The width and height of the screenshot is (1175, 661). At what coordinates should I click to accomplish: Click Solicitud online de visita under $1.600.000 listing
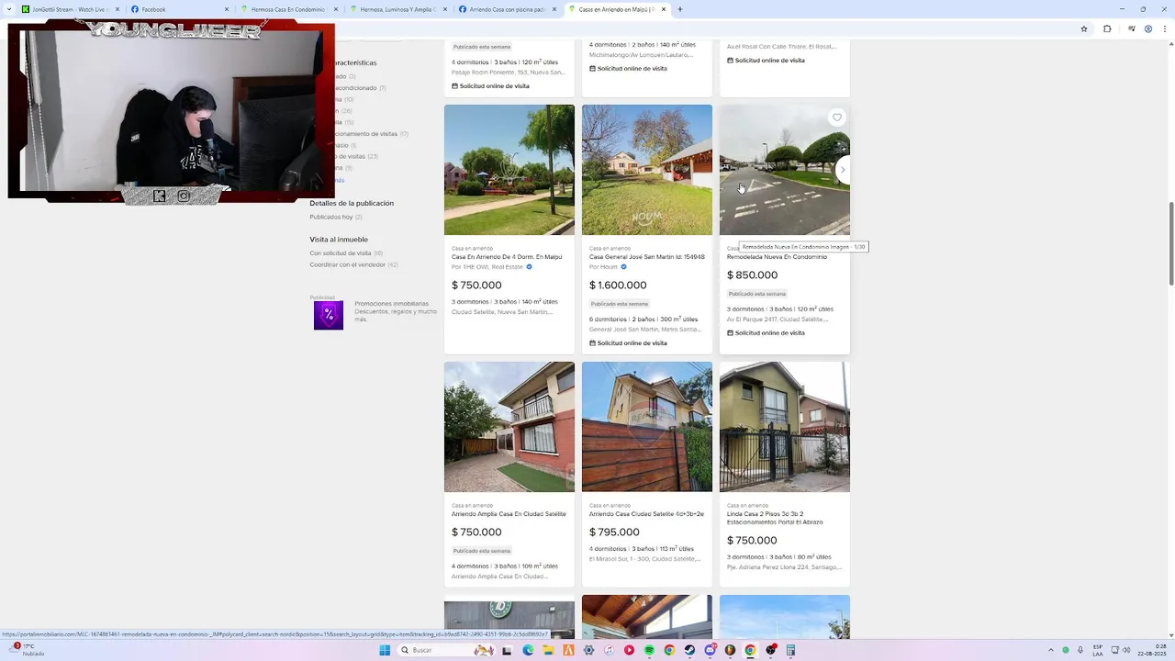[x=627, y=343]
